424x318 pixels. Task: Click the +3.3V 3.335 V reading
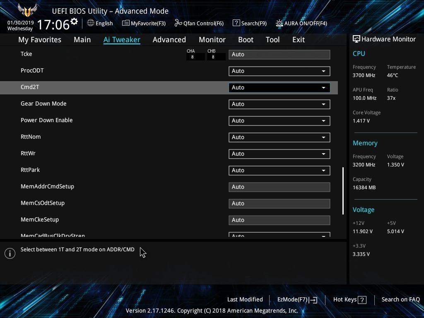(x=361, y=254)
